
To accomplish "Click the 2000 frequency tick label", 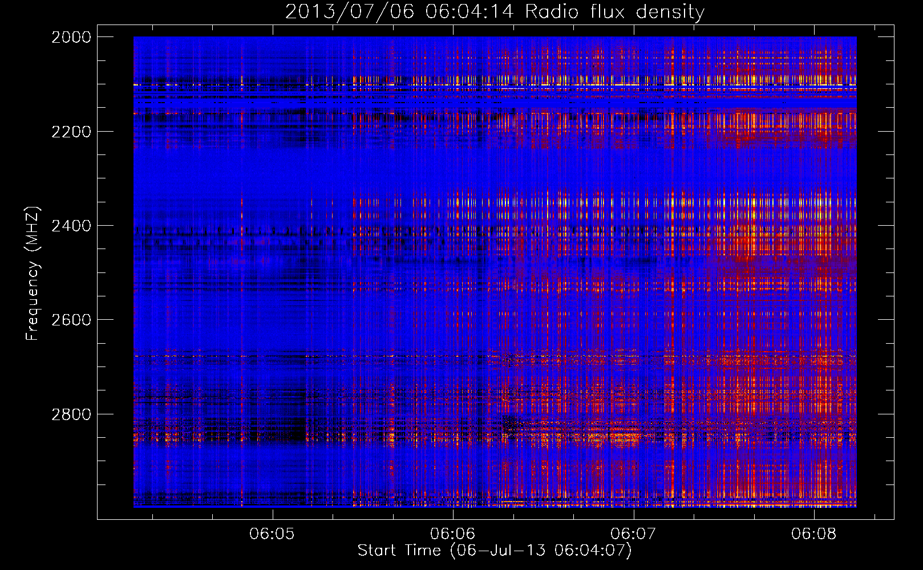I will [x=71, y=37].
